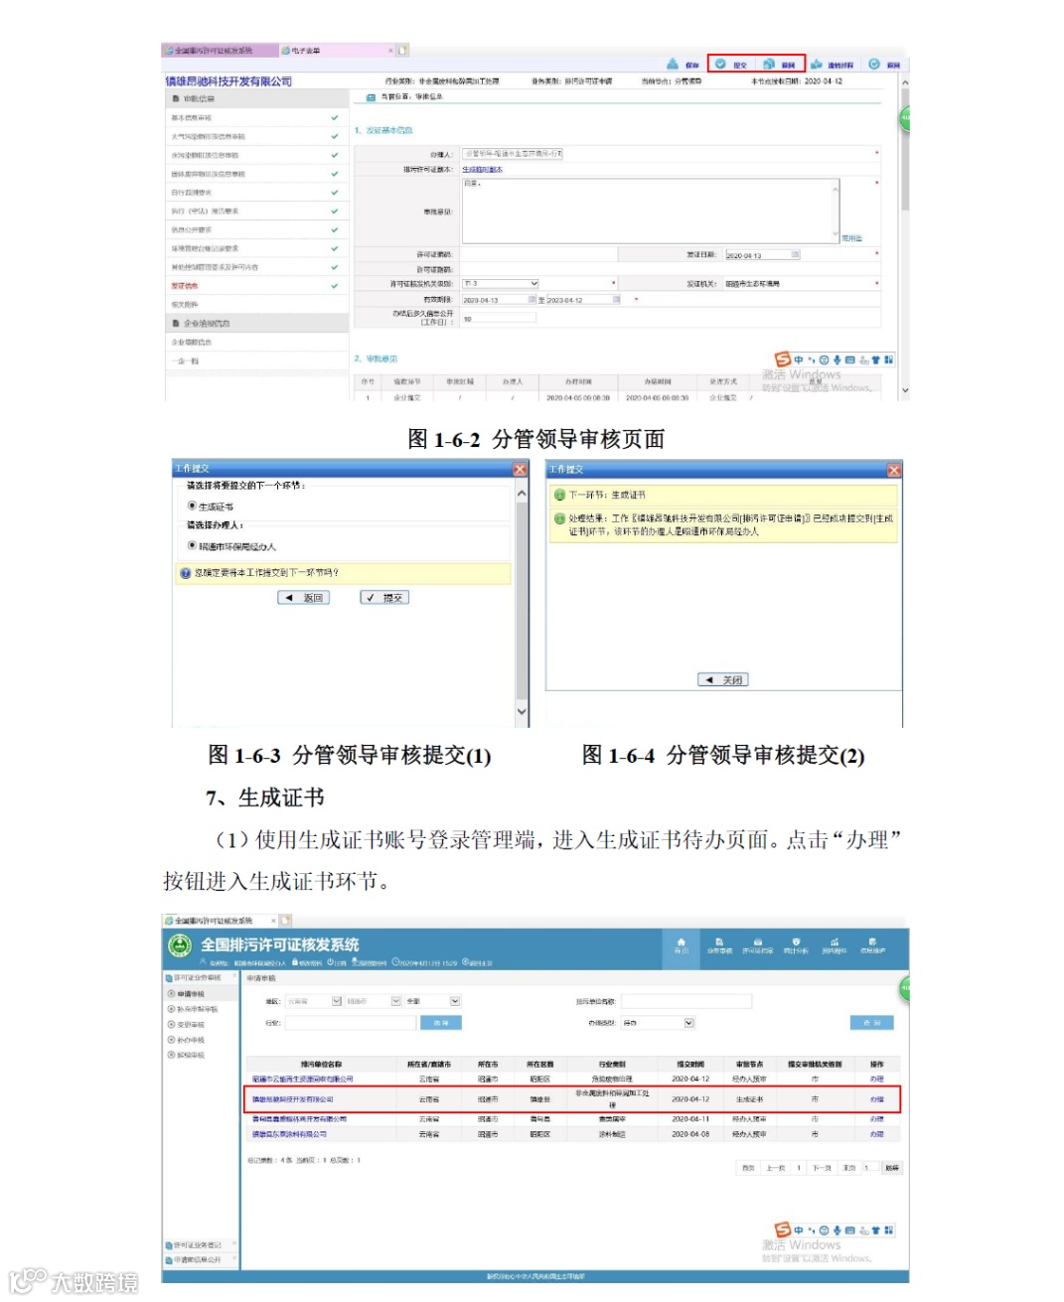Click 关闭 button in result dialog
The image size is (1064, 1302).
(x=723, y=680)
